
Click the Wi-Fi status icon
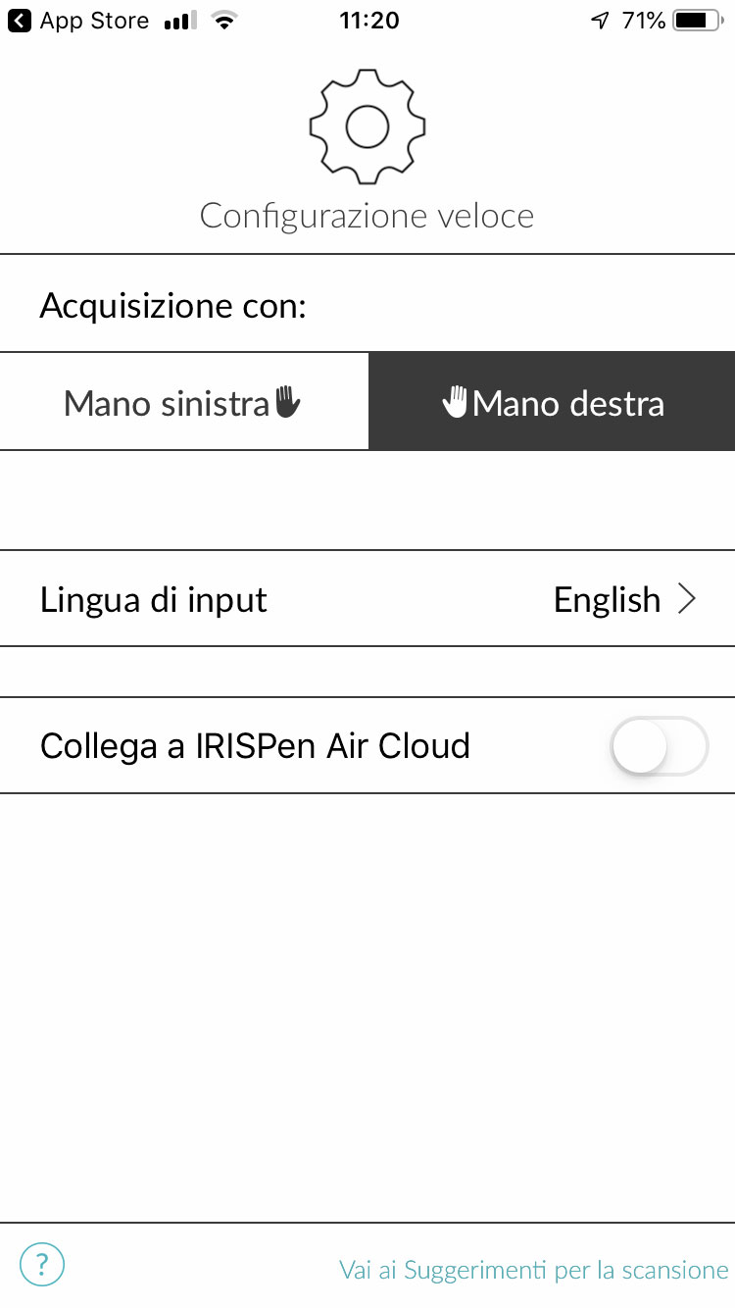coord(225,21)
